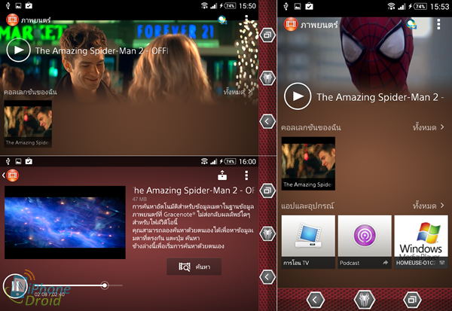Tap the Wi-Fi status icon at 15:50
The width and height of the screenshot is (452, 311).
coord(204,6)
